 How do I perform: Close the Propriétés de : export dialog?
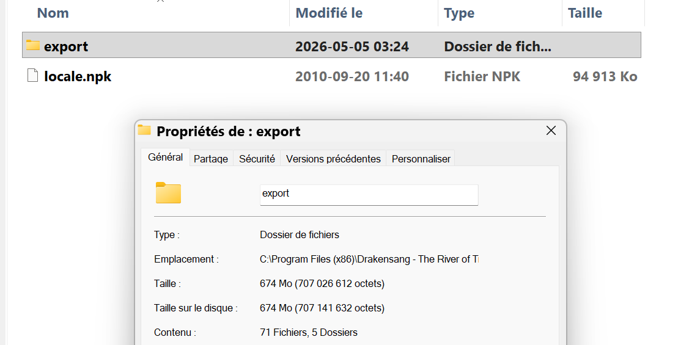pos(551,131)
